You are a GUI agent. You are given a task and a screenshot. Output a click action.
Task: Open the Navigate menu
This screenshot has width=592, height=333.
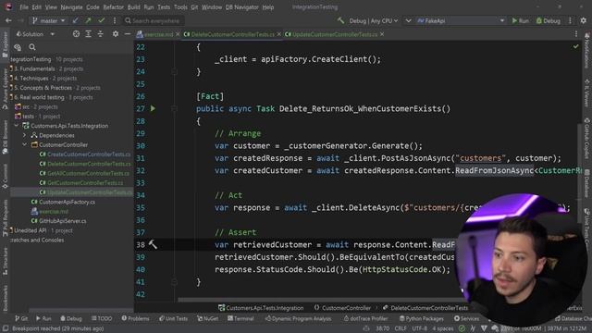[x=71, y=7]
